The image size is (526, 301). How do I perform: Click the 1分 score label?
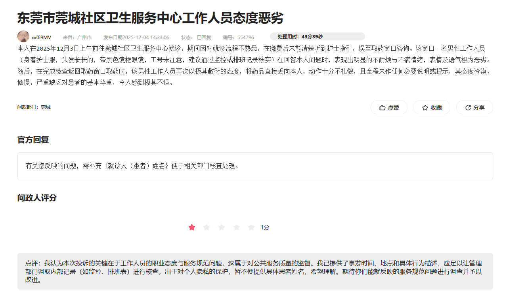tap(265, 227)
